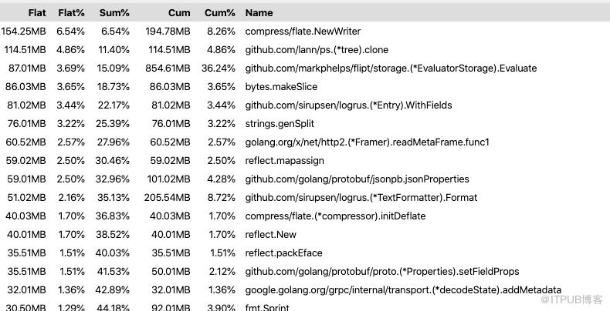
Task: Open compress/flate.NewWriter function entry
Action: point(303,32)
